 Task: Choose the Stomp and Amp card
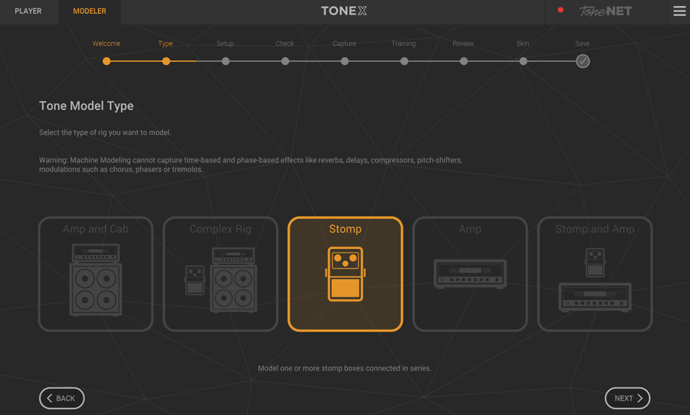point(595,274)
